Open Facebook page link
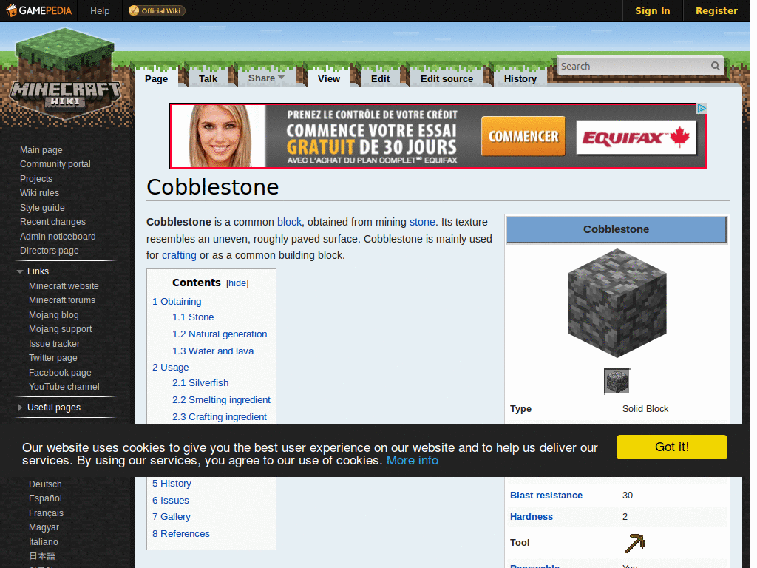Image resolution: width=757 pixels, height=568 pixels. click(60, 373)
